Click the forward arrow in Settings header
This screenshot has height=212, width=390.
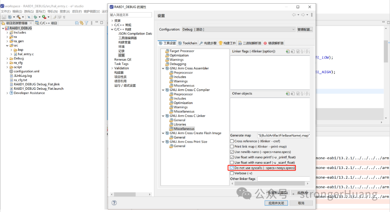(x=303, y=15)
